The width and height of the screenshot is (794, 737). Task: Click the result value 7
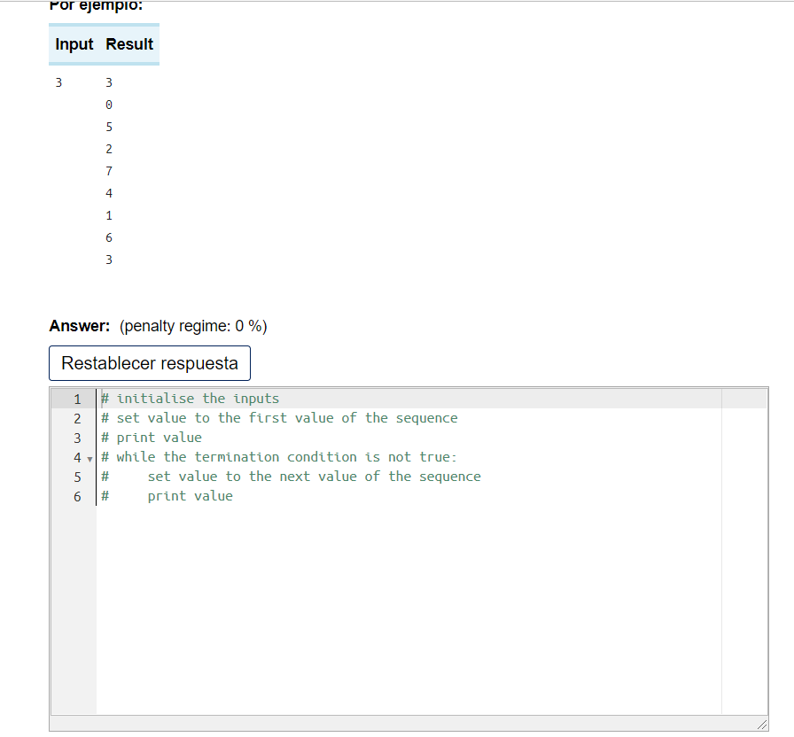[x=109, y=171]
